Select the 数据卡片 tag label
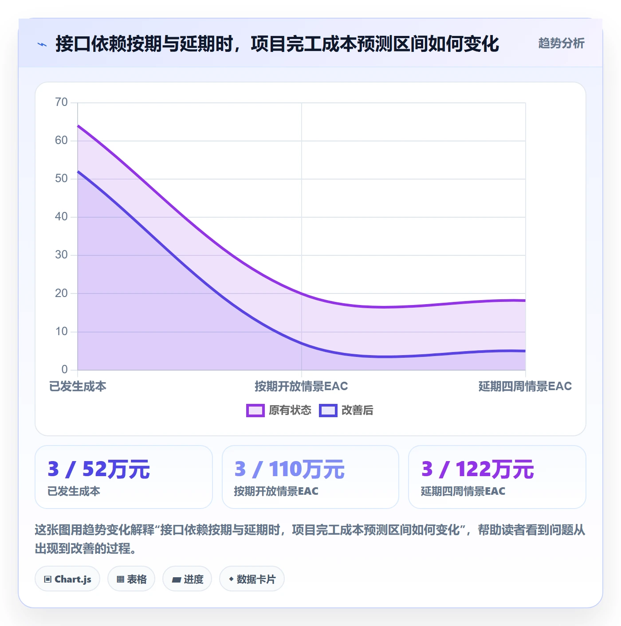621x626 pixels. [x=256, y=579]
